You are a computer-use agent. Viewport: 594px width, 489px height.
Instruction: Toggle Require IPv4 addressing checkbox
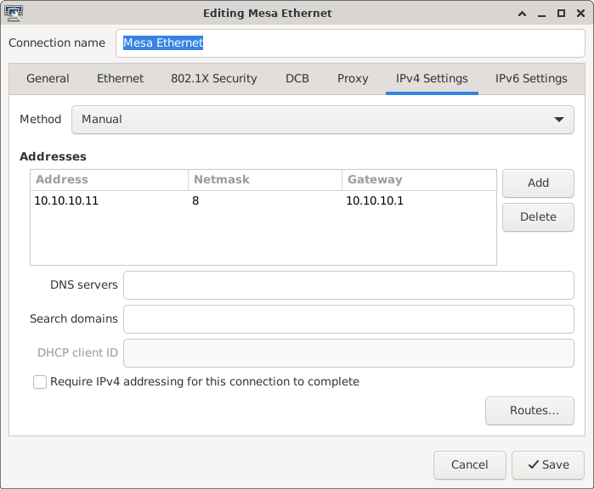click(x=40, y=382)
